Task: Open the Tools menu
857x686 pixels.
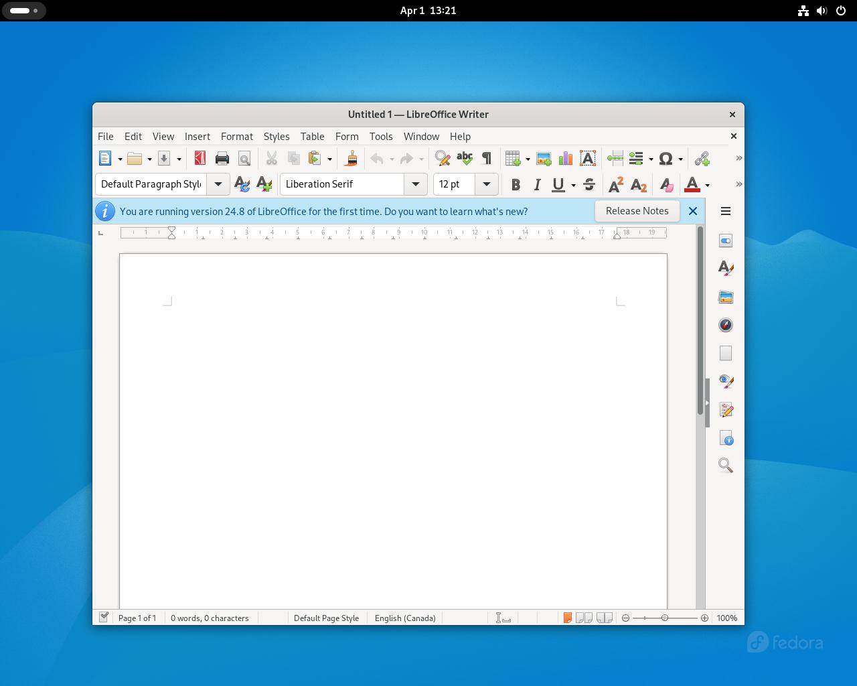Action: click(x=381, y=136)
